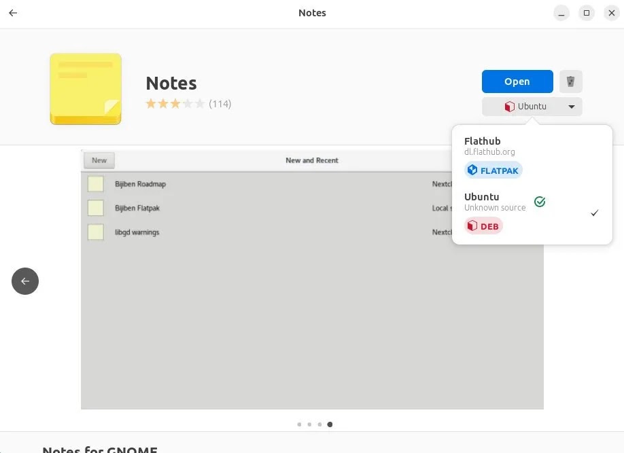624x453 pixels.
Task: Select the fourth screenshot dot
Action: coord(330,424)
